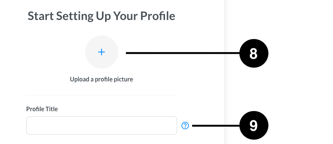Select the black number 8 callout badge
The image size is (333, 144).
[254, 53]
